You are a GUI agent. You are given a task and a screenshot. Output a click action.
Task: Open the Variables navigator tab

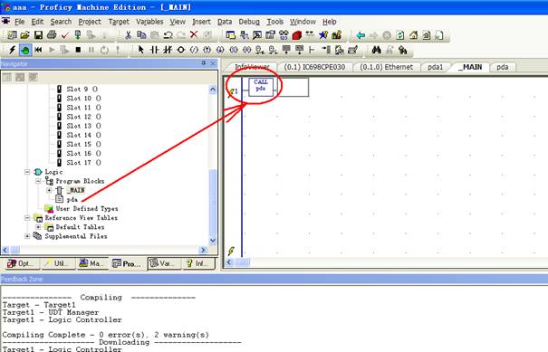tap(164, 263)
